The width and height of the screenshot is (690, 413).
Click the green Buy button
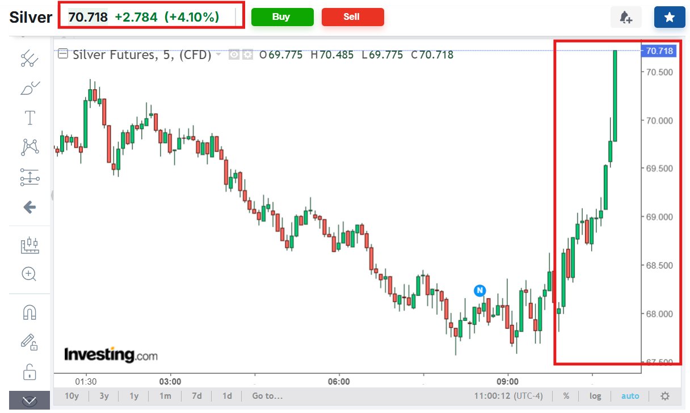coord(282,17)
